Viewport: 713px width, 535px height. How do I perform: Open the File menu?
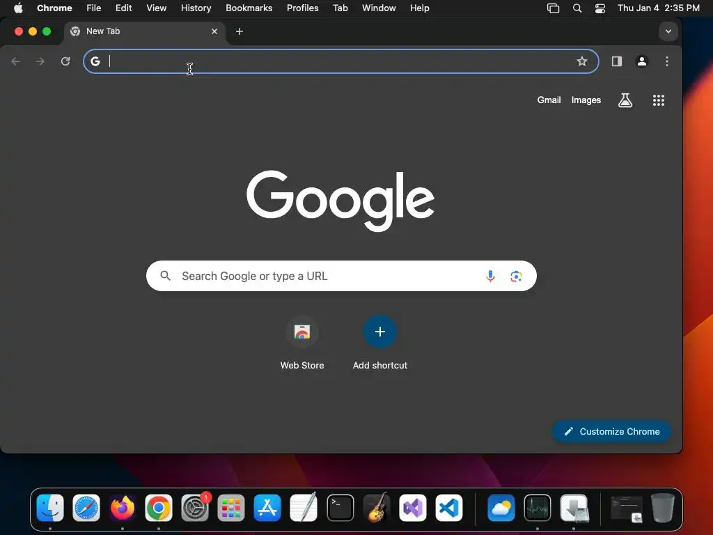pyautogui.click(x=94, y=8)
